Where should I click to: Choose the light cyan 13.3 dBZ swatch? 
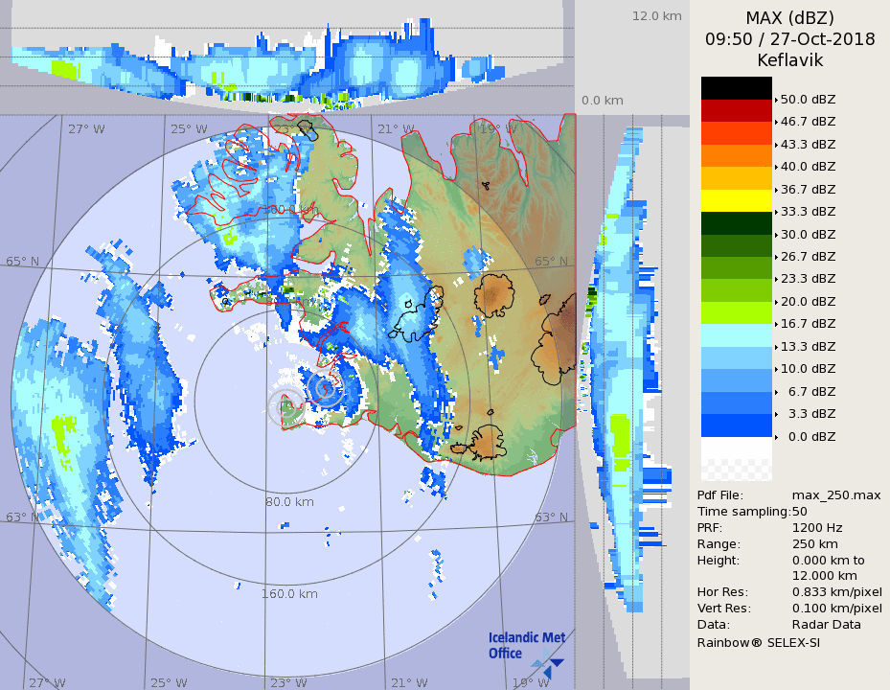[x=736, y=335]
